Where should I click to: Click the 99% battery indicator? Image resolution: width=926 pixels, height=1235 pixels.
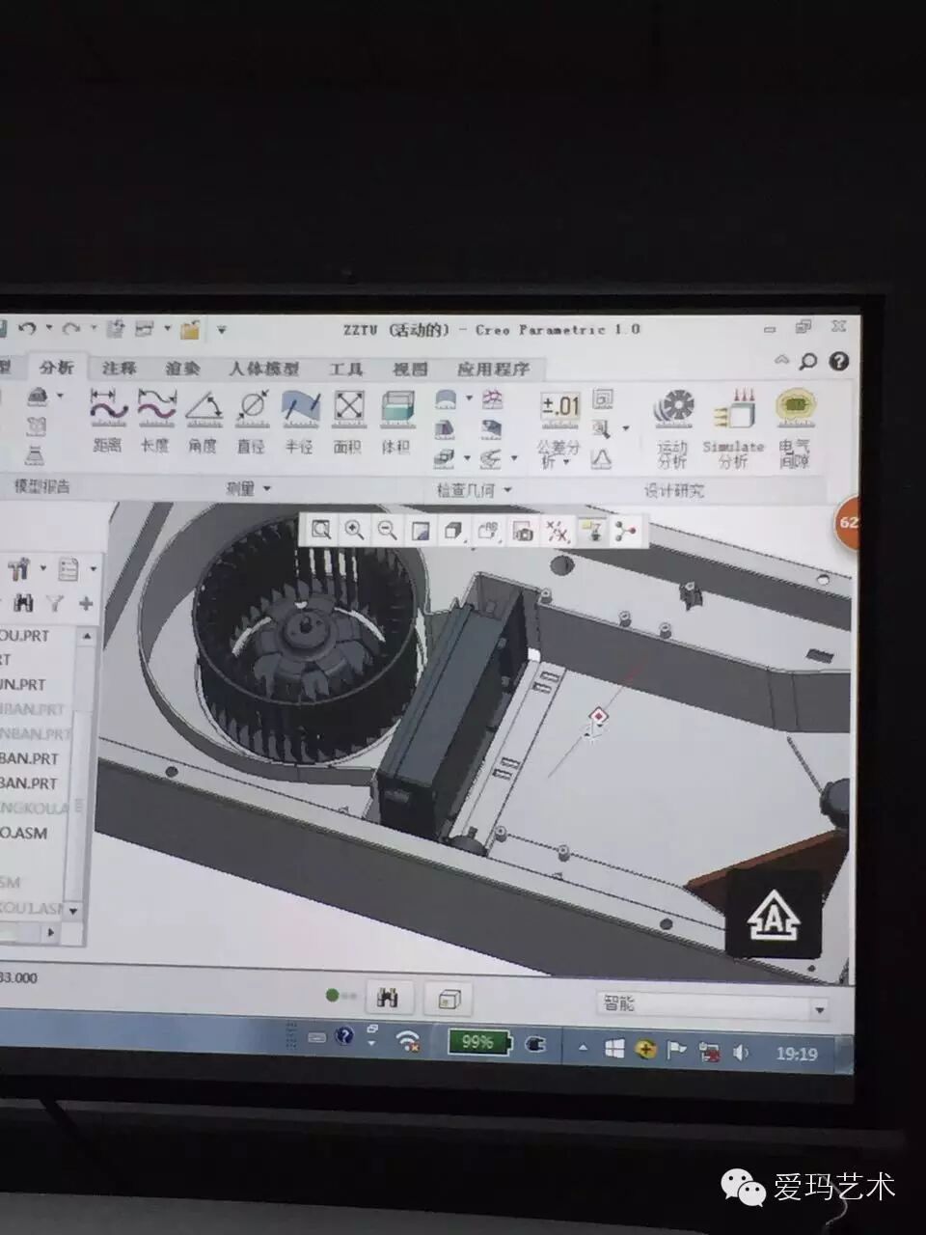coord(477,1042)
